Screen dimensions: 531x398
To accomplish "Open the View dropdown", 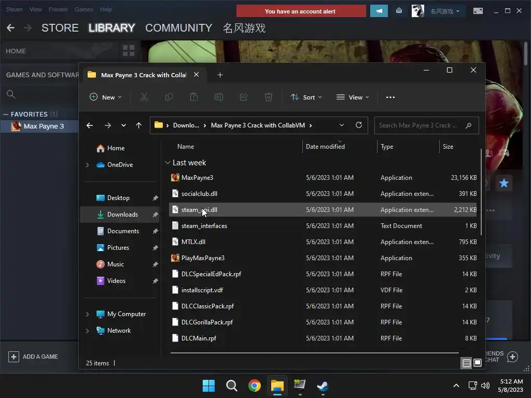I will click(353, 97).
